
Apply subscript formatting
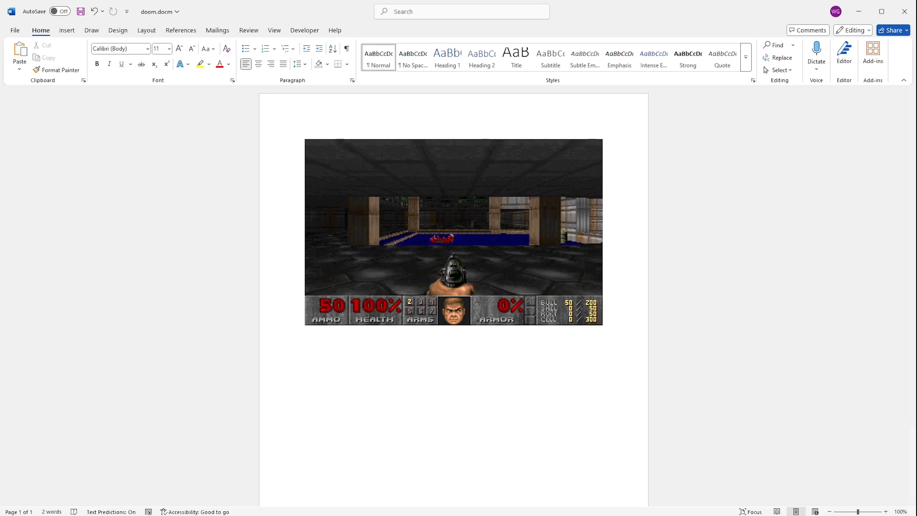click(153, 64)
